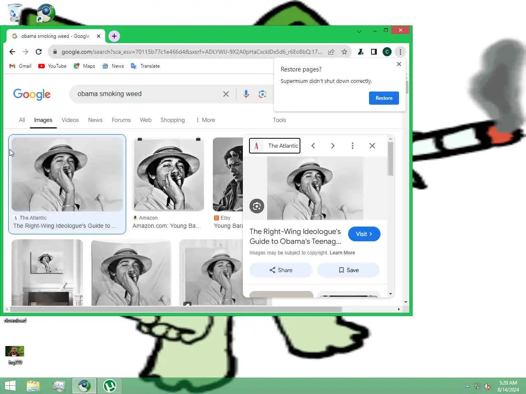The height and width of the screenshot is (394, 526).
Task: Select the hq720 desktop file
Action: tap(15, 355)
